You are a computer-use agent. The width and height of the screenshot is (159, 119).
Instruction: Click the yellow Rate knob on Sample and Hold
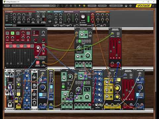pos(19,85)
